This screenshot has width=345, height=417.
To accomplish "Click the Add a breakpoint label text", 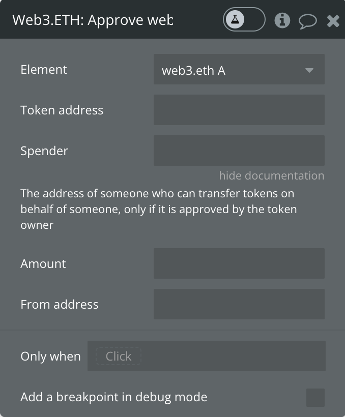I will tap(113, 397).
